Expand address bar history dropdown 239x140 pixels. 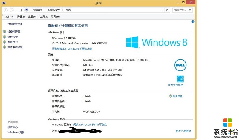(163, 10)
